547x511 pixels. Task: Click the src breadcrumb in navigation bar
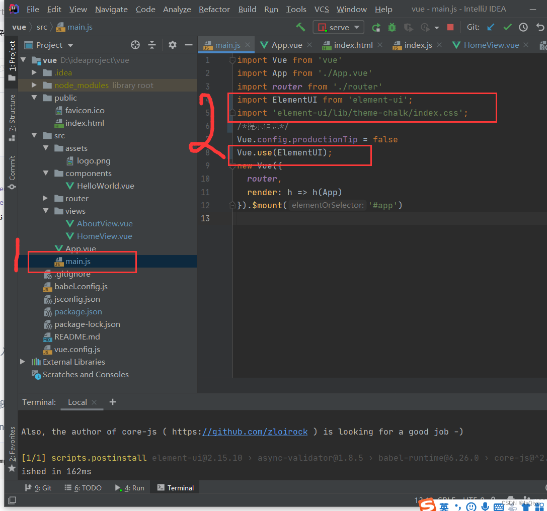tap(42, 27)
